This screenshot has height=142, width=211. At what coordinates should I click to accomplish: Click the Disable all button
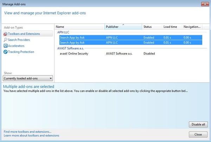[x=198, y=124]
